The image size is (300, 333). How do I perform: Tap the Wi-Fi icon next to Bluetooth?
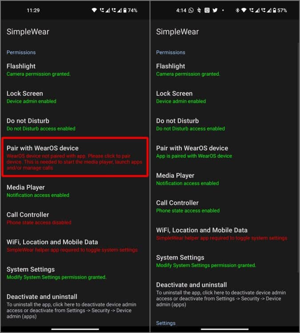pyautogui.click(x=244, y=10)
